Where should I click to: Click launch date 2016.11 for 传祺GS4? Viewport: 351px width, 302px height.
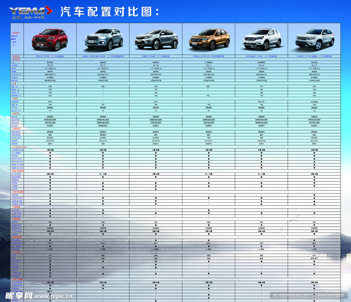[x=209, y=65]
